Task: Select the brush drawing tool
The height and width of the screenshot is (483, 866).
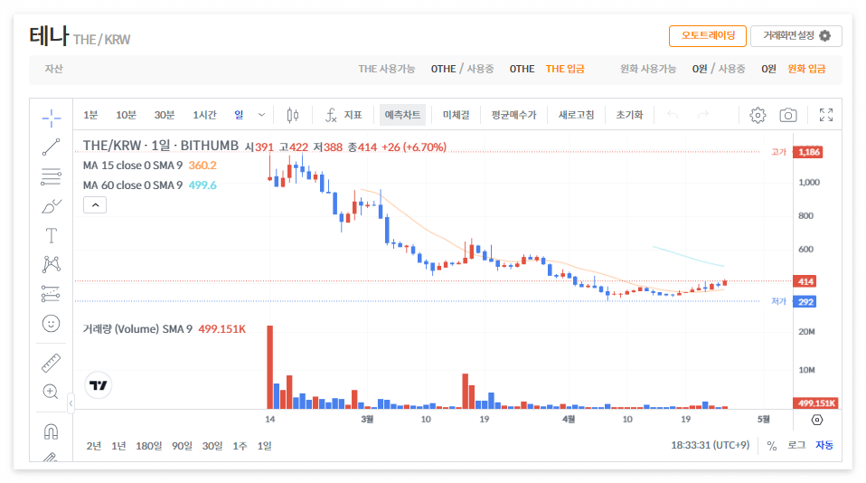Action: click(x=51, y=206)
